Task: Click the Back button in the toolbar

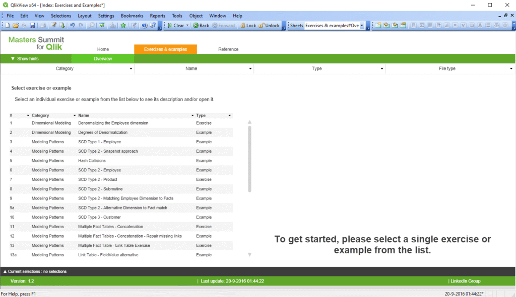Action: pyautogui.click(x=201, y=25)
